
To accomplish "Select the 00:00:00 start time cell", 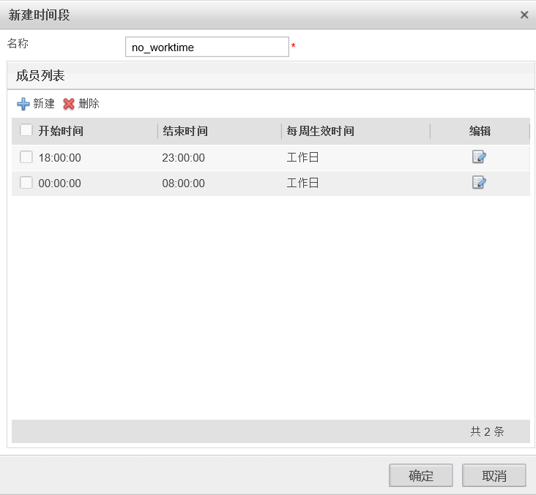I will coord(59,184).
